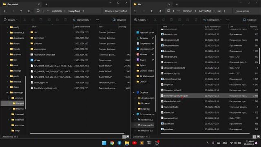Go back in bin window
This screenshot has height=147, width=261.
coord(135,11)
